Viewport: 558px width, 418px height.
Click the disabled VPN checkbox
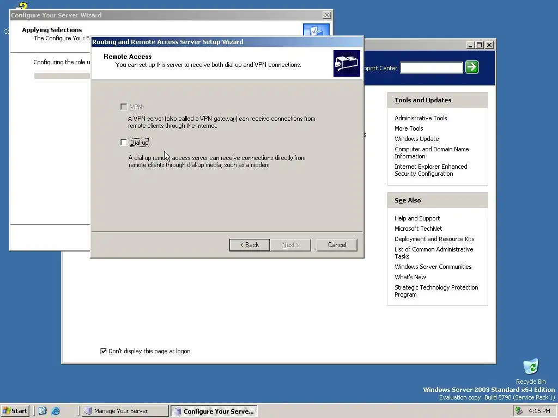(124, 107)
